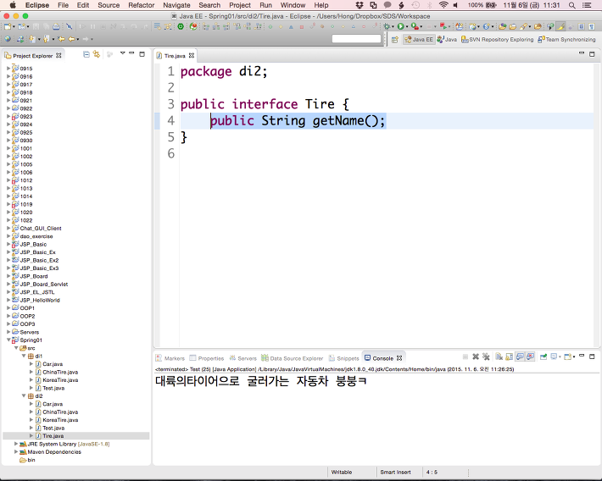Click Collapse All icon in Project Explorer
This screenshot has height=481, width=602.
(86, 54)
